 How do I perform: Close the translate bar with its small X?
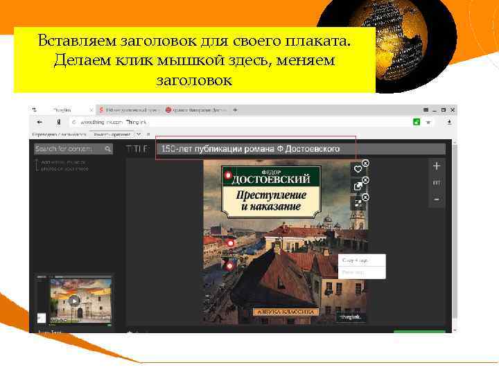coord(148,134)
